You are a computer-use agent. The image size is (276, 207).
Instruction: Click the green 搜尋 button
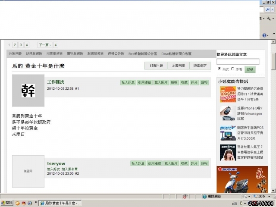250,69
